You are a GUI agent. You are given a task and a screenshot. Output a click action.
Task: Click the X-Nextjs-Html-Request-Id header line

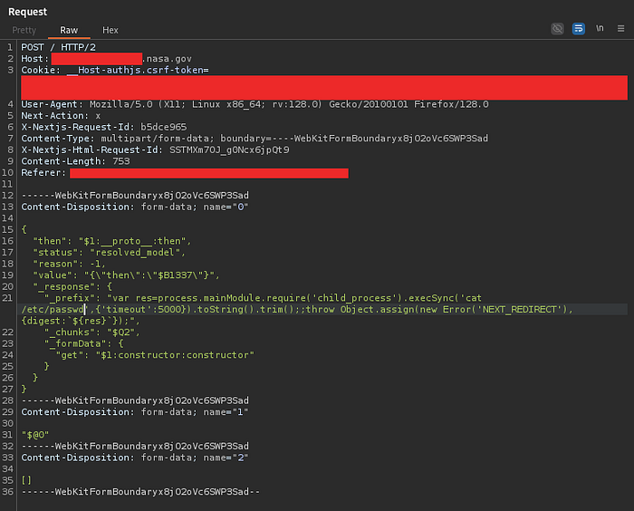[155, 149]
